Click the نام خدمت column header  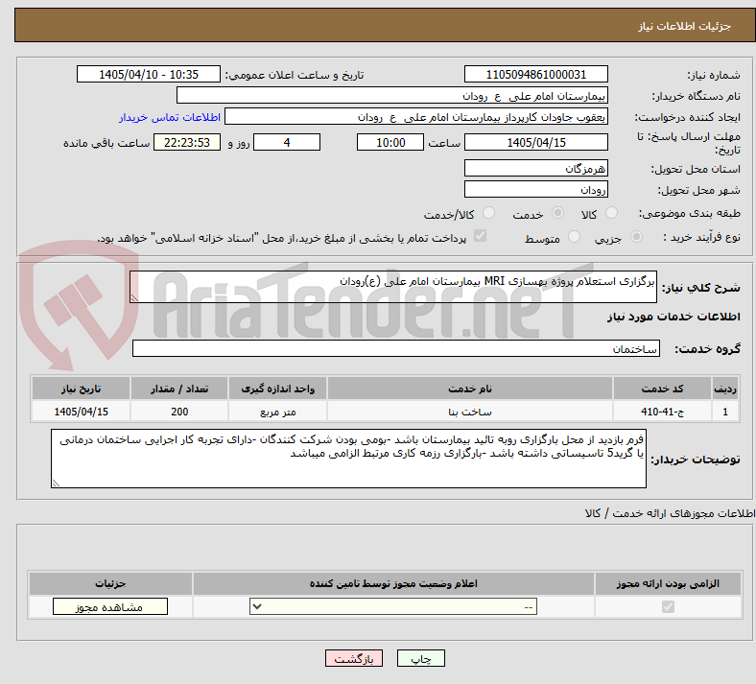pyautogui.click(x=469, y=389)
